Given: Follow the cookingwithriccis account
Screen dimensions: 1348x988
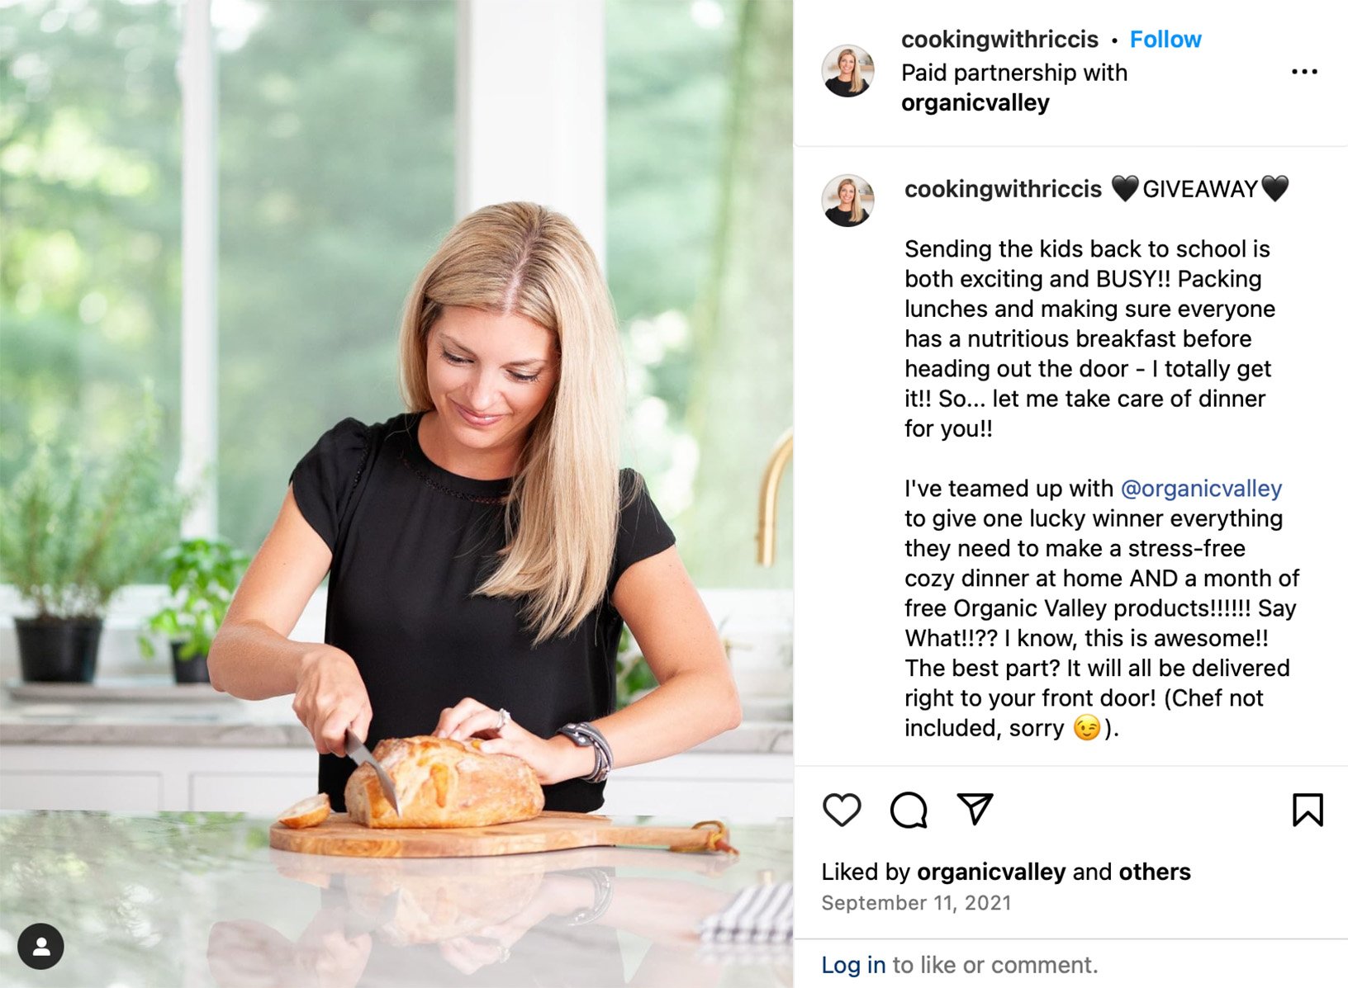Looking at the screenshot, I should 1165,39.
